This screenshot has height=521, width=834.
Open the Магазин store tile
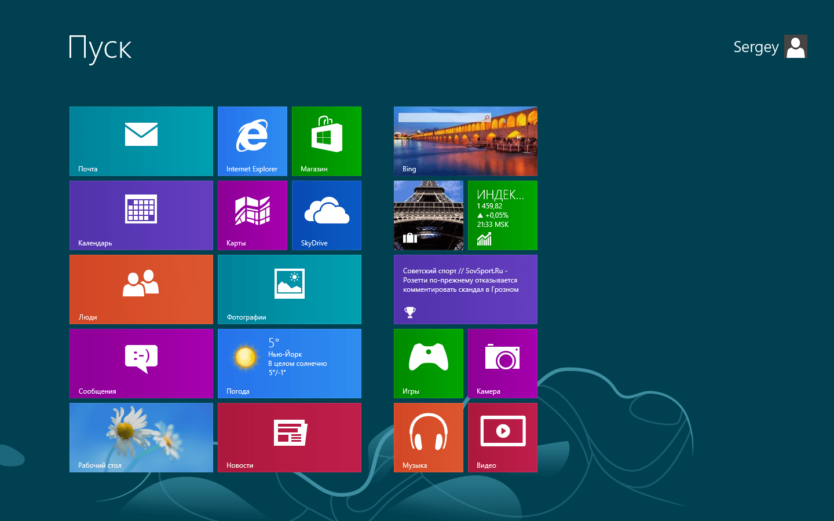click(x=327, y=141)
